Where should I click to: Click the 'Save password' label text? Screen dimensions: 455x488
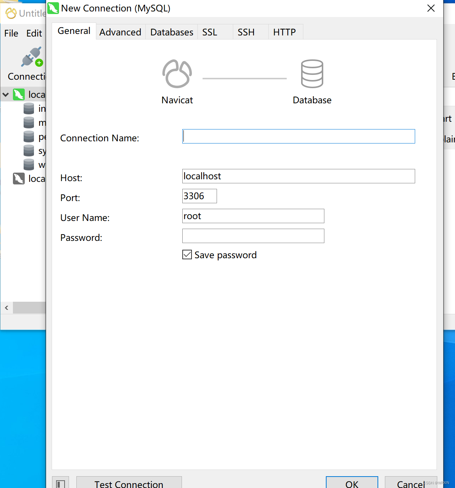tap(225, 255)
